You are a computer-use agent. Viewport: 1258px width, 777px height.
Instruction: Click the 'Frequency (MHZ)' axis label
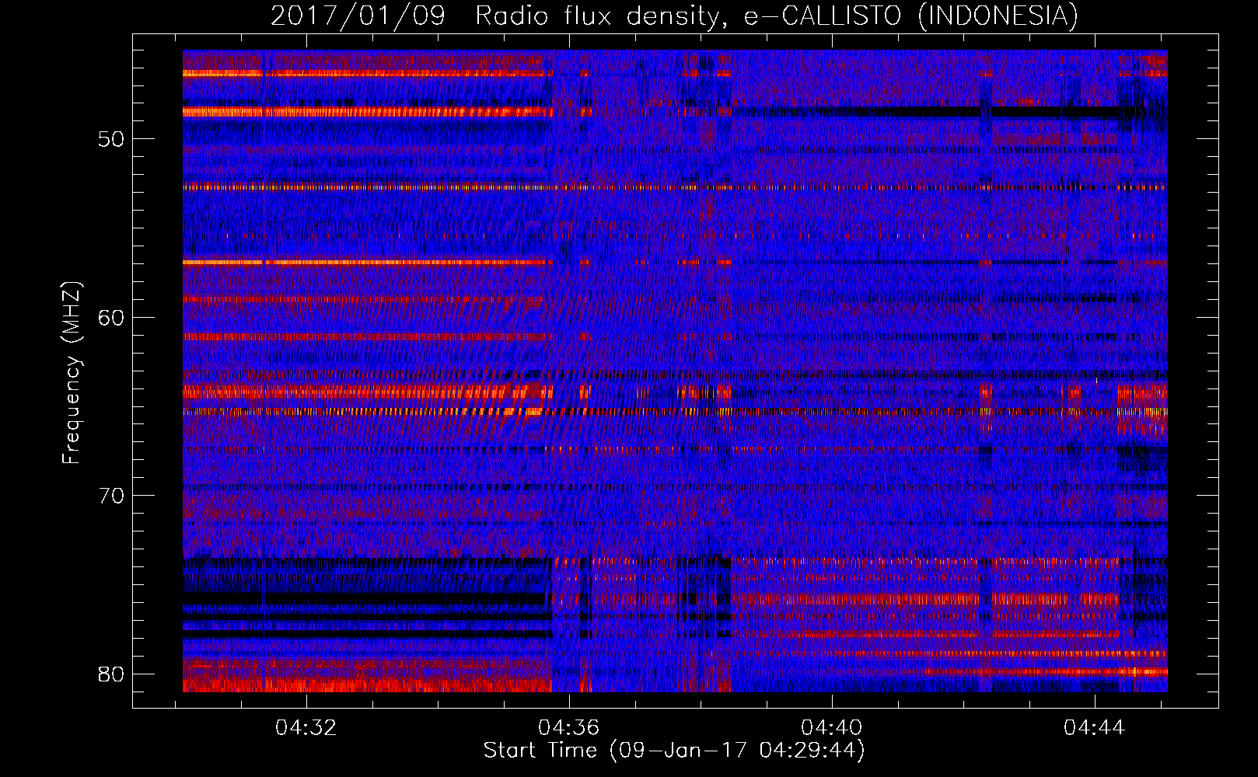click(x=72, y=373)
